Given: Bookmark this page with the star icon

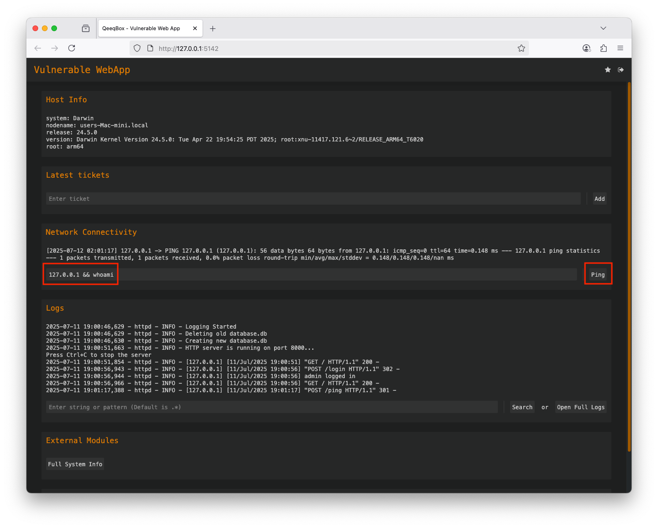Looking at the screenshot, I should point(521,48).
